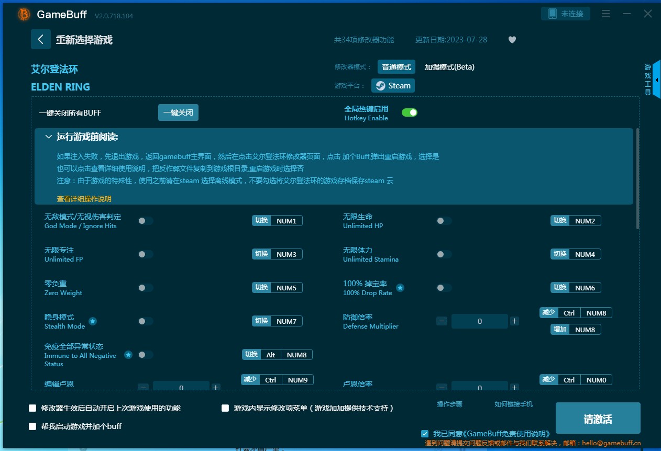Turn on Unlimited FP switch
This screenshot has height=451, width=661.
146,254
